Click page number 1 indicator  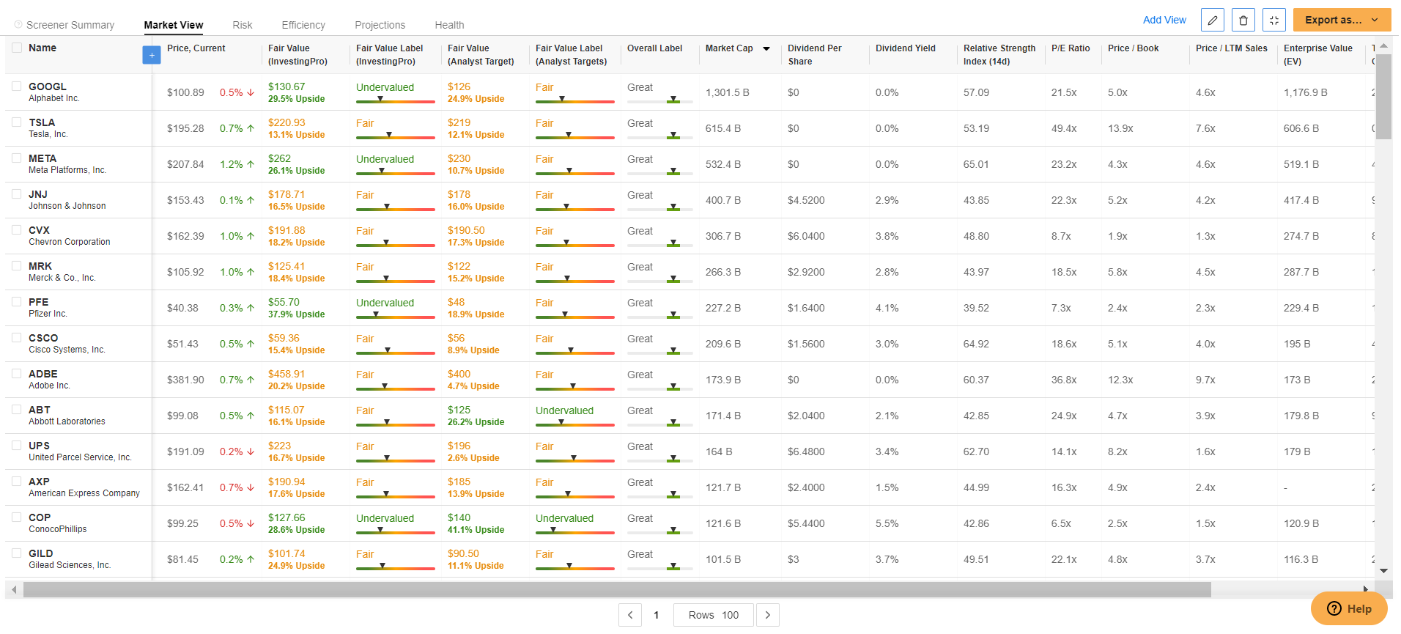pos(657,615)
